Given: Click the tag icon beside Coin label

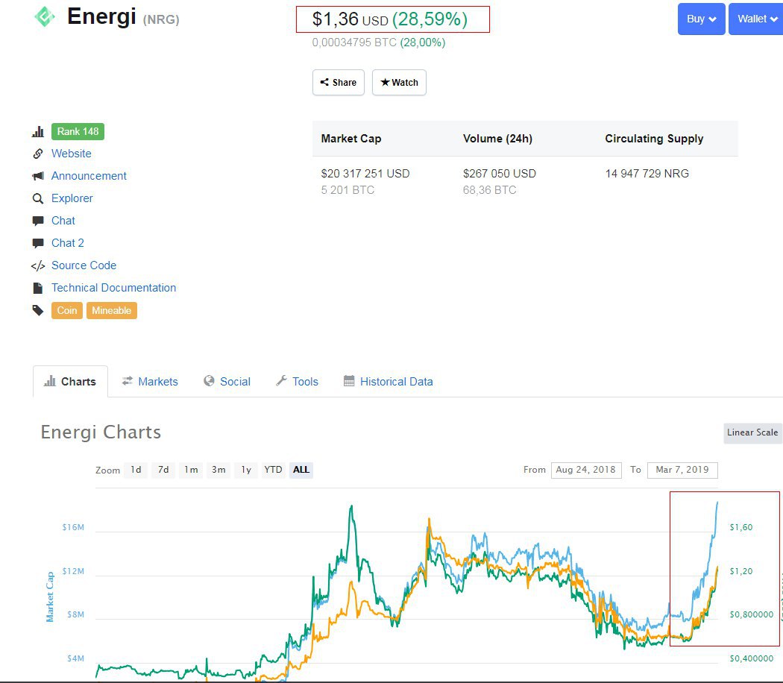Looking at the screenshot, I should point(38,310).
